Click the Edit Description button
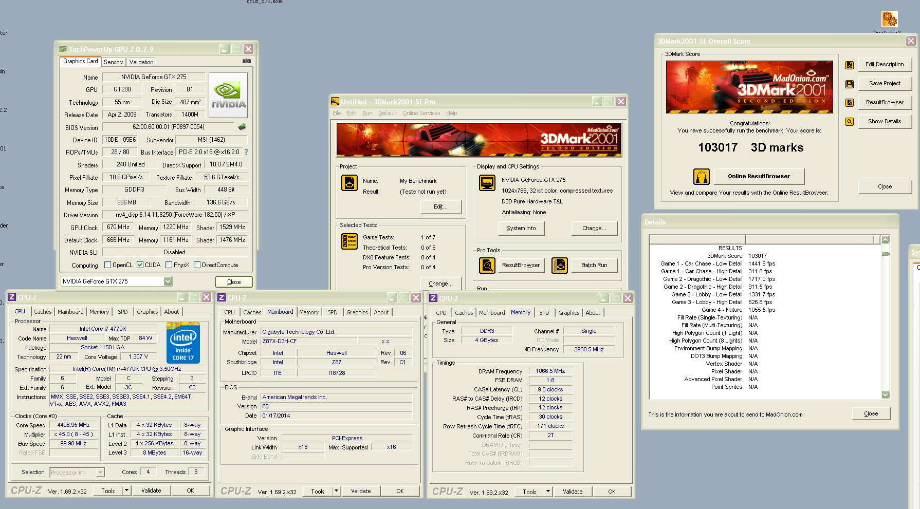The width and height of the screenshot is (920, 509). [885, 64]
